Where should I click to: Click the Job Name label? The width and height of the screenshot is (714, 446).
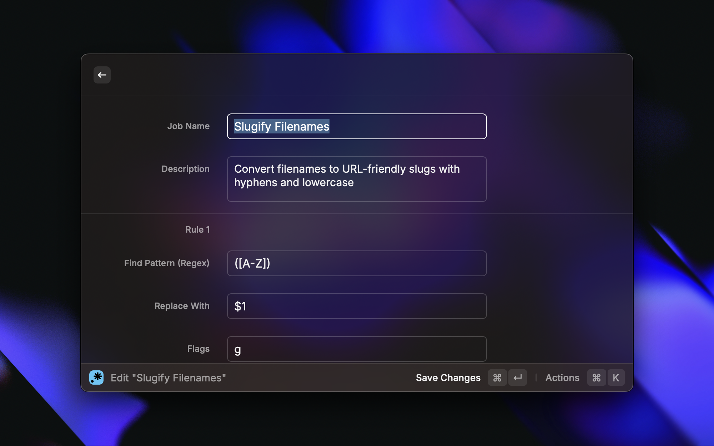pos(188,126)
